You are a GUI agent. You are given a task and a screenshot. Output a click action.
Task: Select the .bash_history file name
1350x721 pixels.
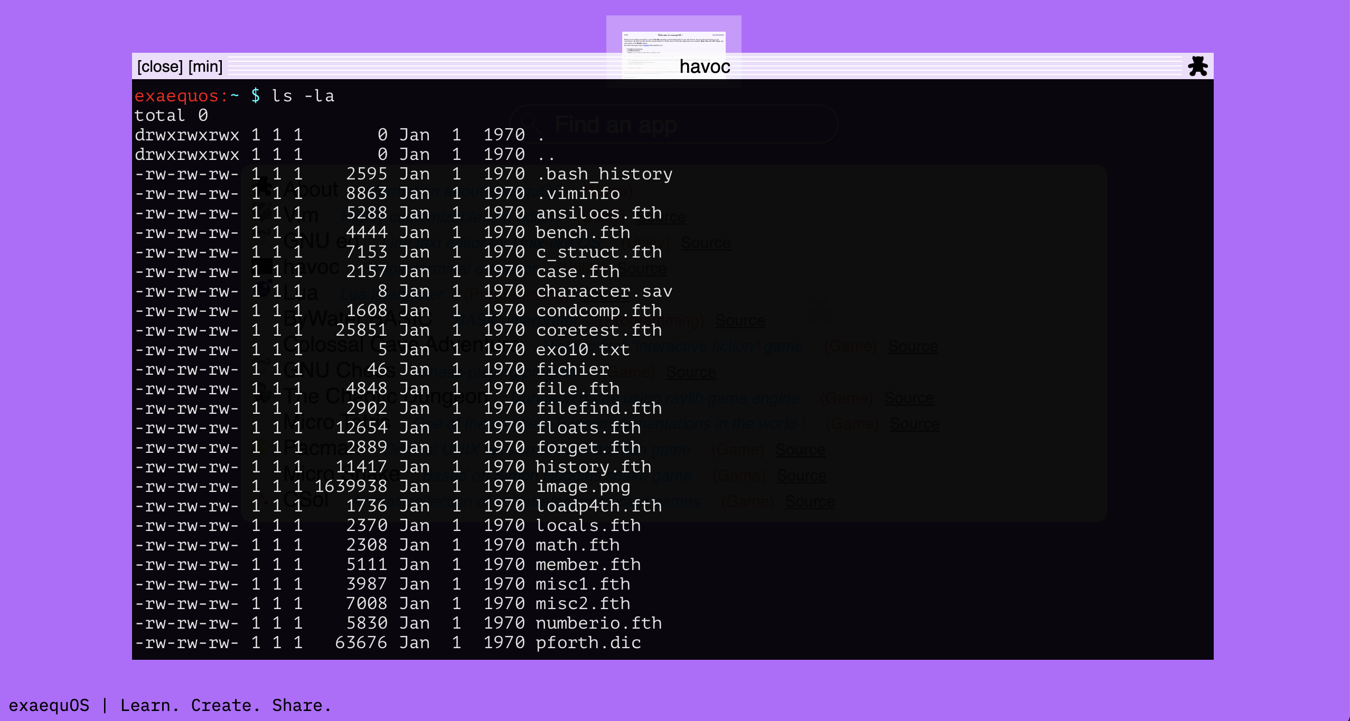coord(604,174)
